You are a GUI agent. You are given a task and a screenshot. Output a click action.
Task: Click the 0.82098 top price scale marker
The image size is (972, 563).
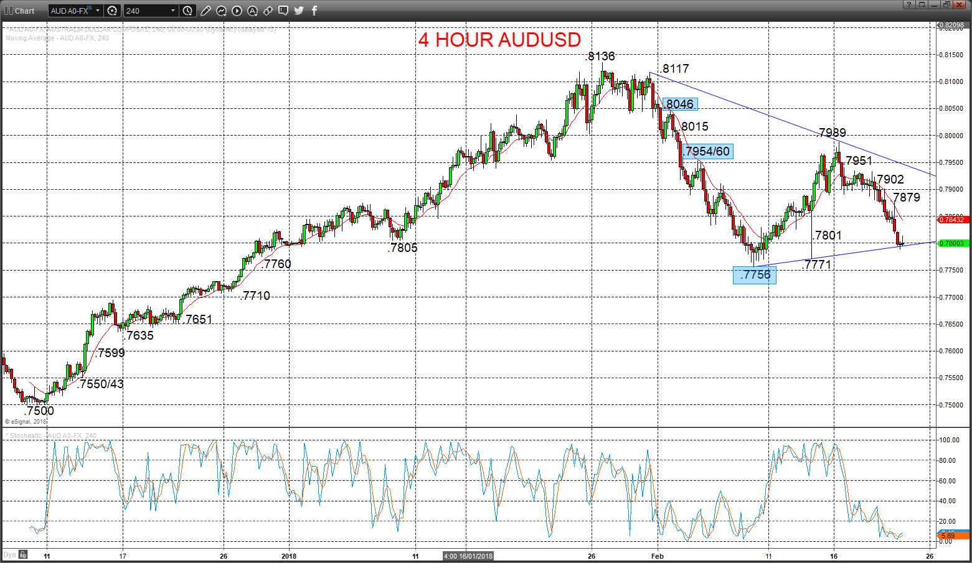(x=952, y=26)
